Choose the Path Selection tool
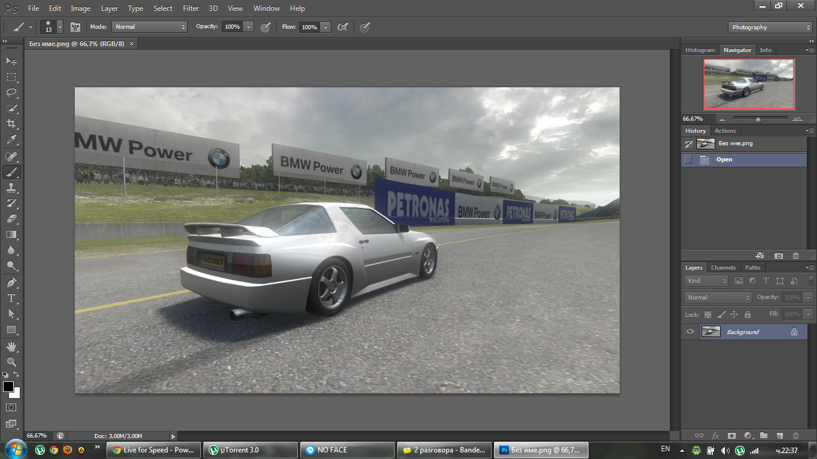The height and width of the screenshot is (459, 817). tap(11, 313)
